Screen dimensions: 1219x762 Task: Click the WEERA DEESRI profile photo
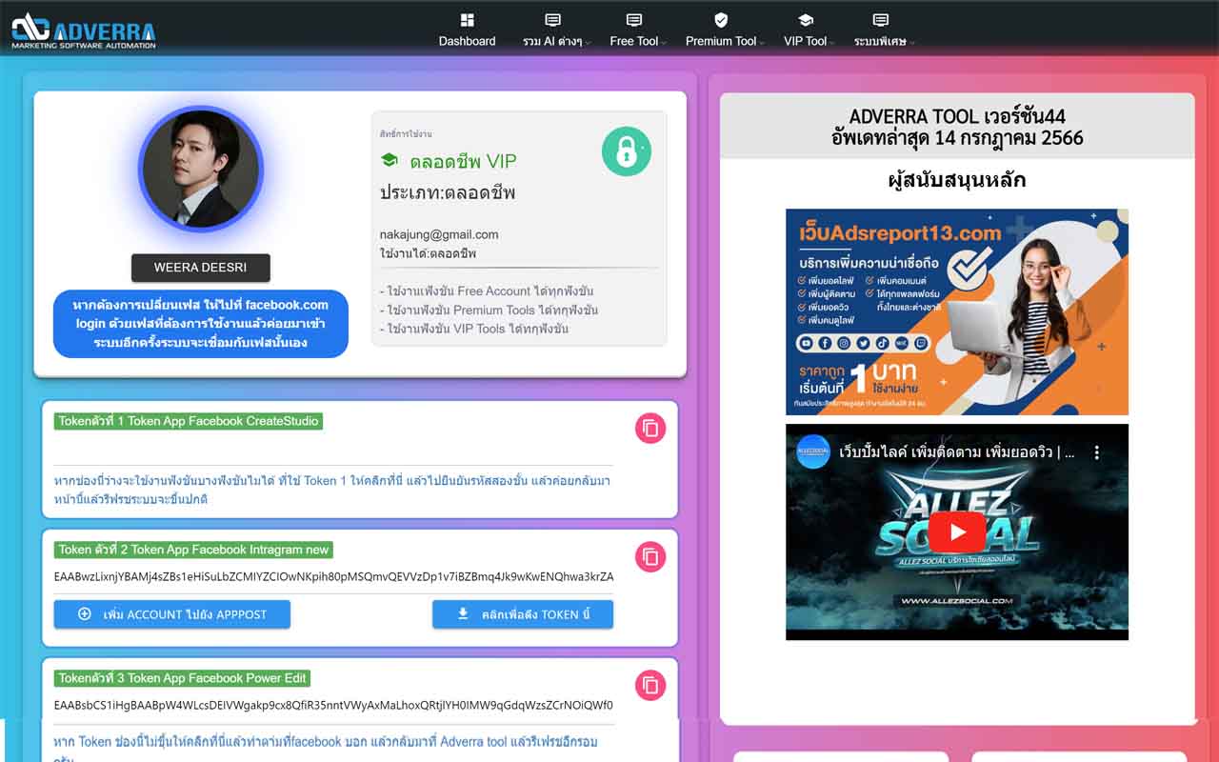[x=200, y=169]
